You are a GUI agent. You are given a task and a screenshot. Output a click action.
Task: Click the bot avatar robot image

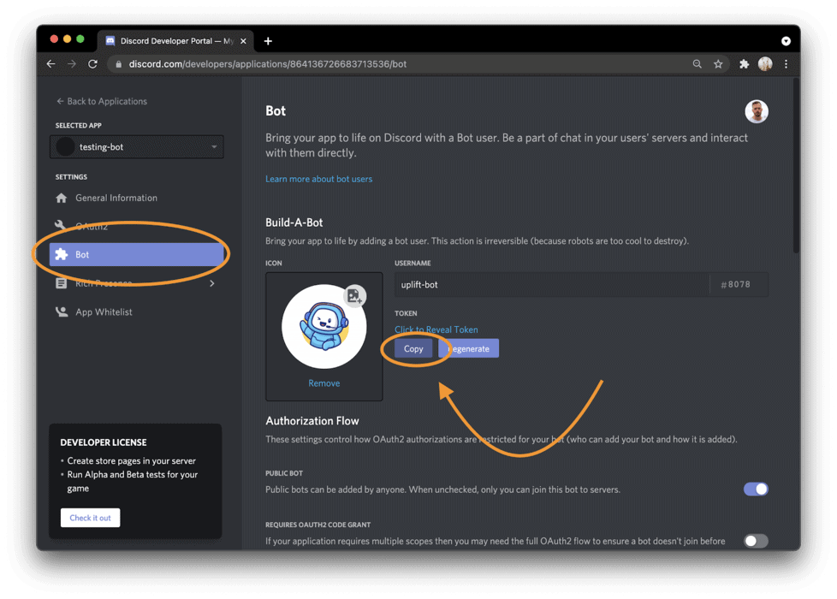(x=324, y=326)
